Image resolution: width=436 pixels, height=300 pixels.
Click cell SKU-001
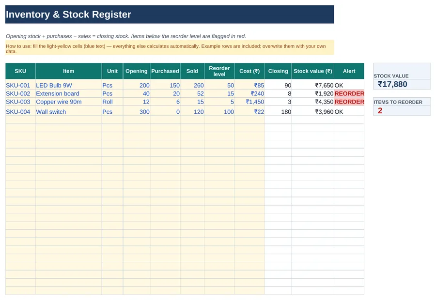[x=20, y=85]
